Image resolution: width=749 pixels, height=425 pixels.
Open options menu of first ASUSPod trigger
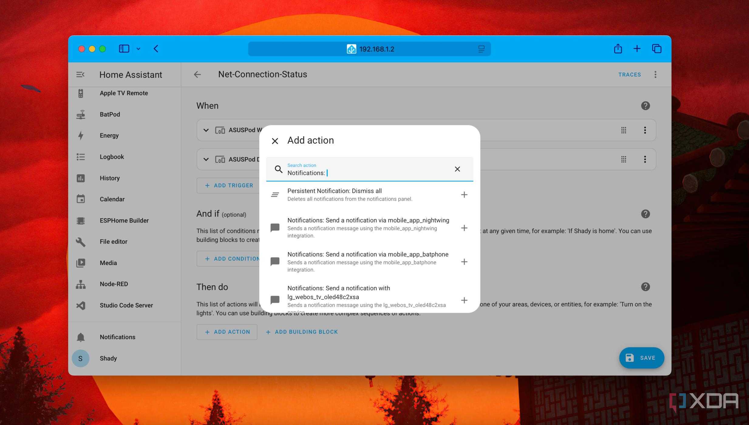point(645,130)
